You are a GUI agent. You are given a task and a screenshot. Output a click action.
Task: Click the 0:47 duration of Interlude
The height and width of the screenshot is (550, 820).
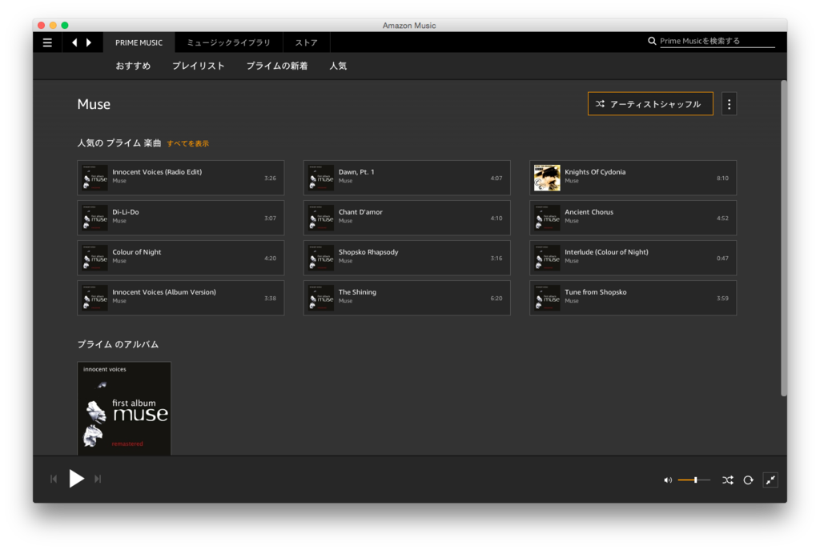click(x=722, y=259)
